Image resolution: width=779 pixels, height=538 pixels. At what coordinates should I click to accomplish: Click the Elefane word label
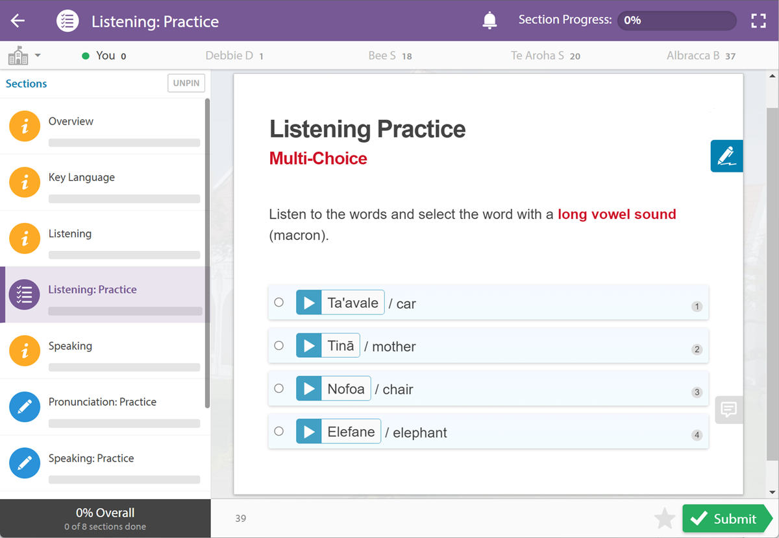tap(351, 431)
